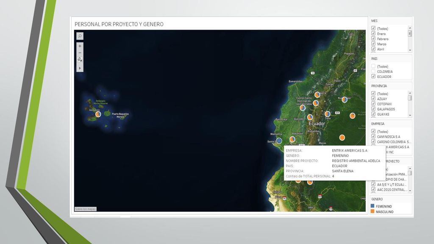This screenshot has width=434, height=244.
Task: Uncheck the ECUADOR country checkbox
Action: 373,76
